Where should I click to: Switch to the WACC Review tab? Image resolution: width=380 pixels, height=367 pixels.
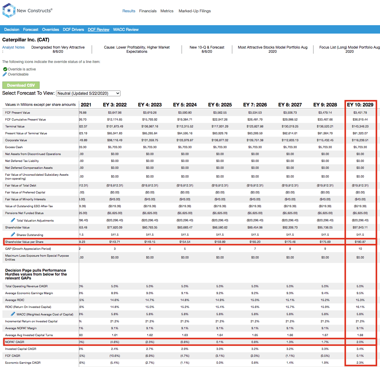126,30
